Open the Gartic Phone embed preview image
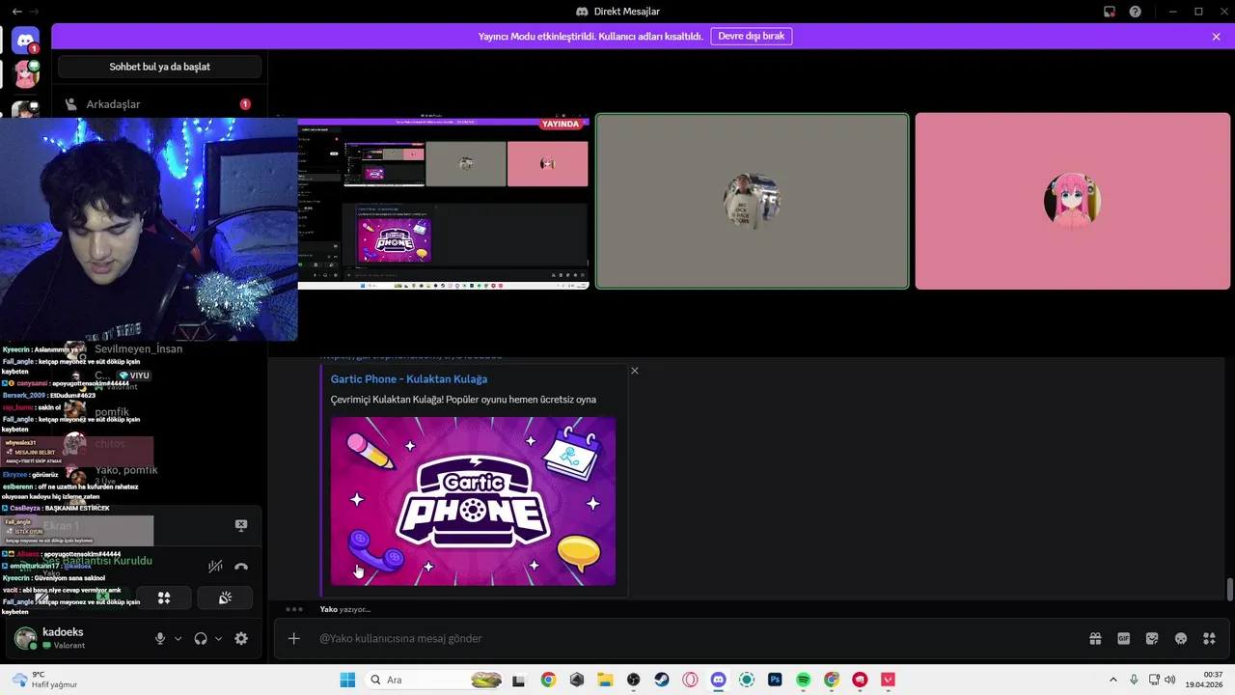Screen dimensions: 1235x695 tap(473, 501)
